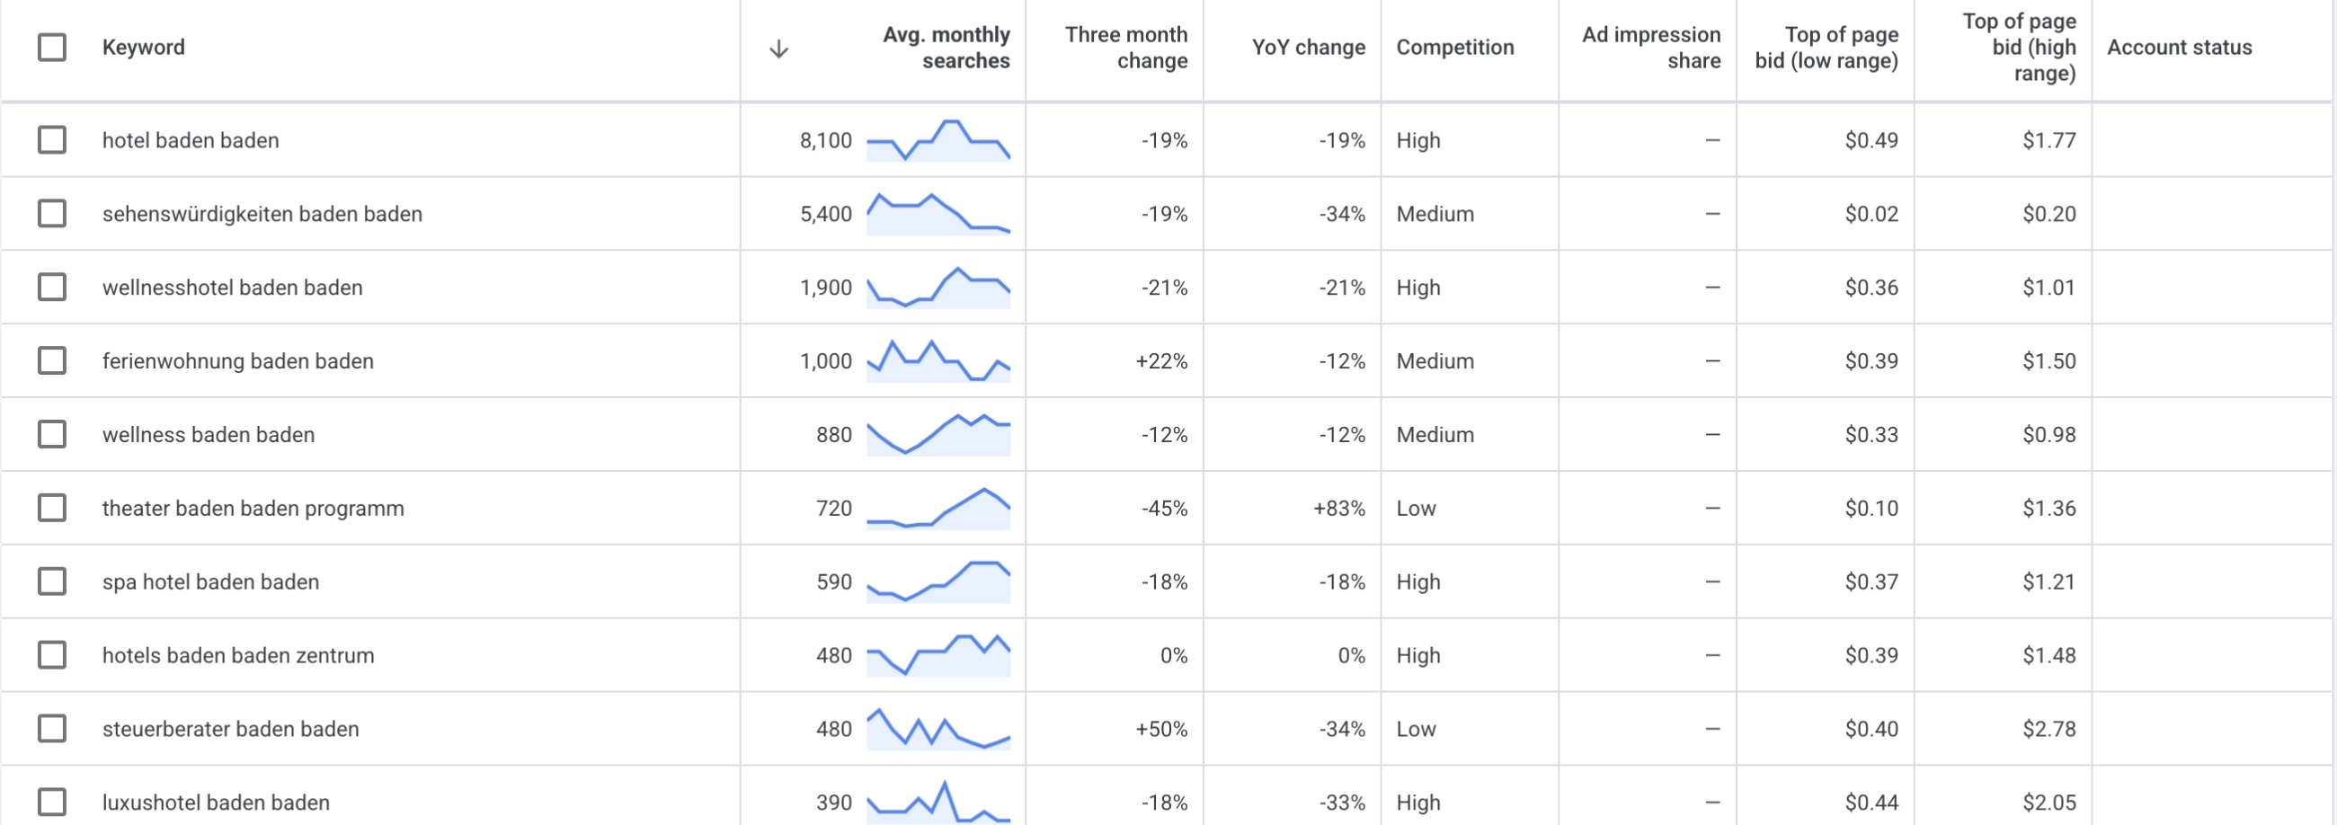Open theater baden baden programm trend chart
The width and height of the screenshot is (2337, 825).
938,508
